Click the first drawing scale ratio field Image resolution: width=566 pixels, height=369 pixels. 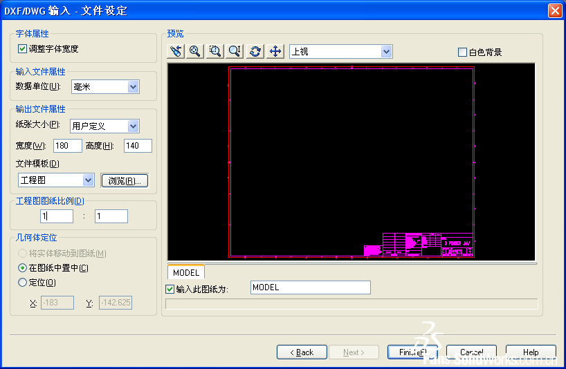click(x=57, y=216)
